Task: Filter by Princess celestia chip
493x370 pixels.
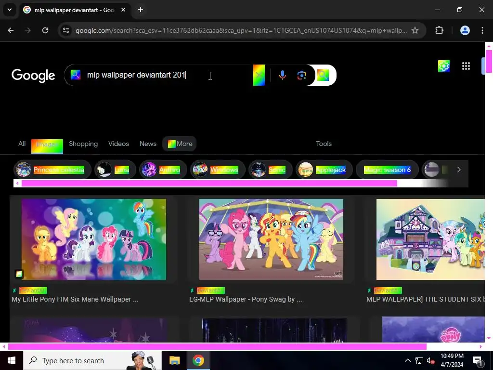Action: tap(52, 170)
